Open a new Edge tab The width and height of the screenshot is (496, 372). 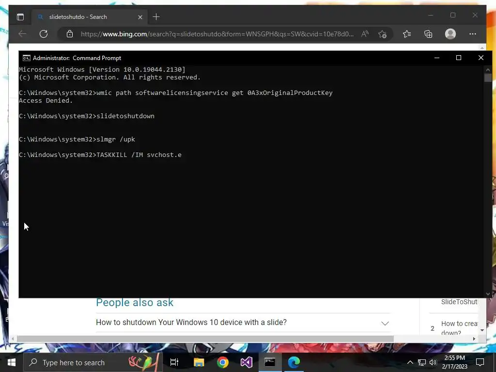[x=156, y=17]
